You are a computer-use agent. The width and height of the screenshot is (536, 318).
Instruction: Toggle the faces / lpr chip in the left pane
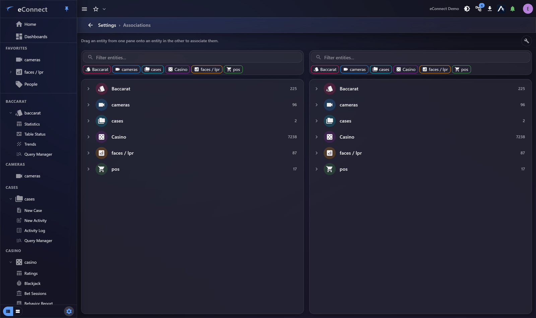coord(207,69)
